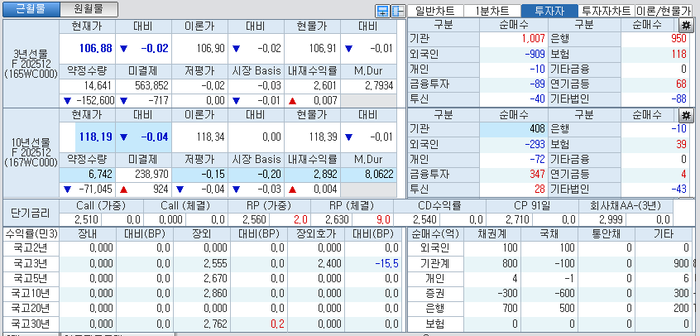
Task: Open the 일반차트 tab
Action: (434, 11)
